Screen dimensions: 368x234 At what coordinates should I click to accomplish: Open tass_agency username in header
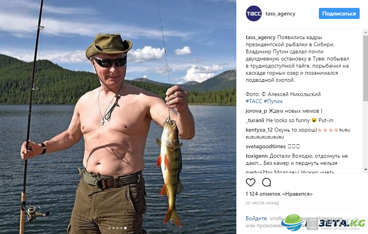tap(280, 14)
